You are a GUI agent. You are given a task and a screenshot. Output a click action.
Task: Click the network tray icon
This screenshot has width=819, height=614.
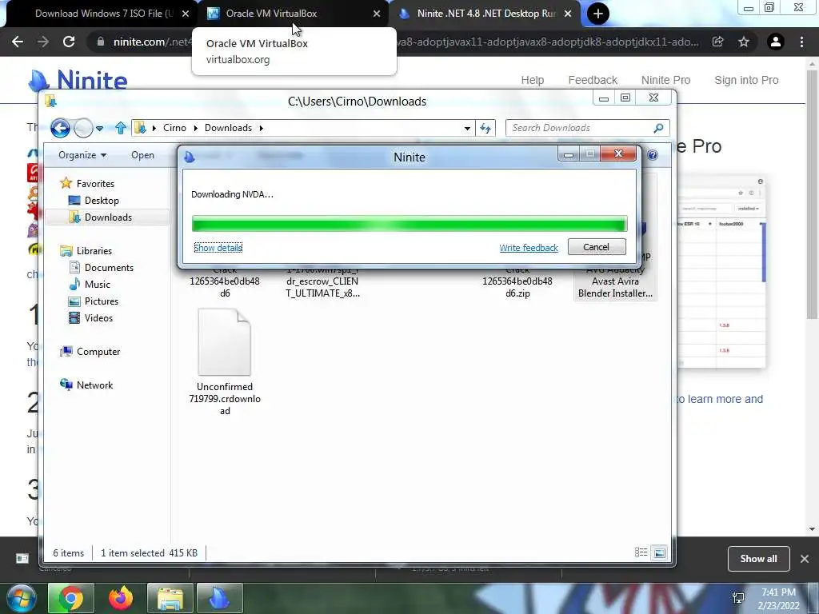click(738, 598)
